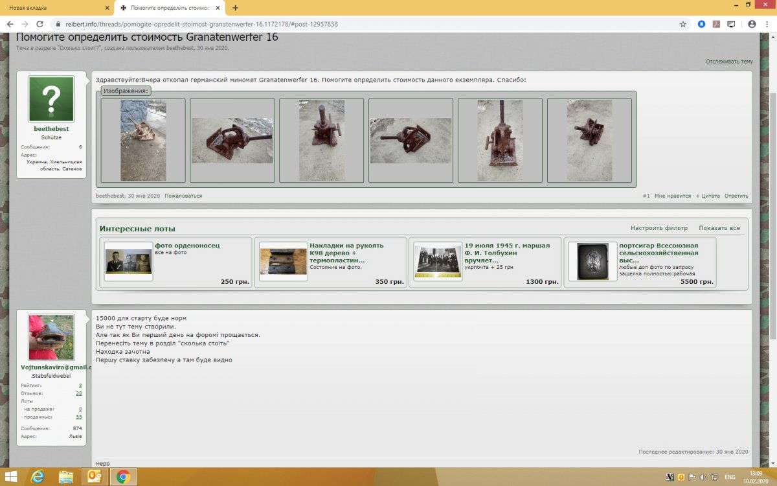Open 'Настроить фильтр' for interesting lots

coord(658,228)
